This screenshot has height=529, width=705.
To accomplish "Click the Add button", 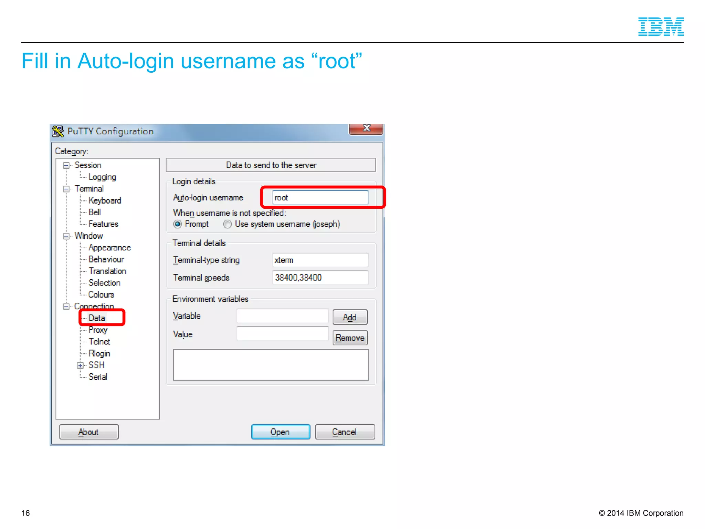I will point(350,317).
